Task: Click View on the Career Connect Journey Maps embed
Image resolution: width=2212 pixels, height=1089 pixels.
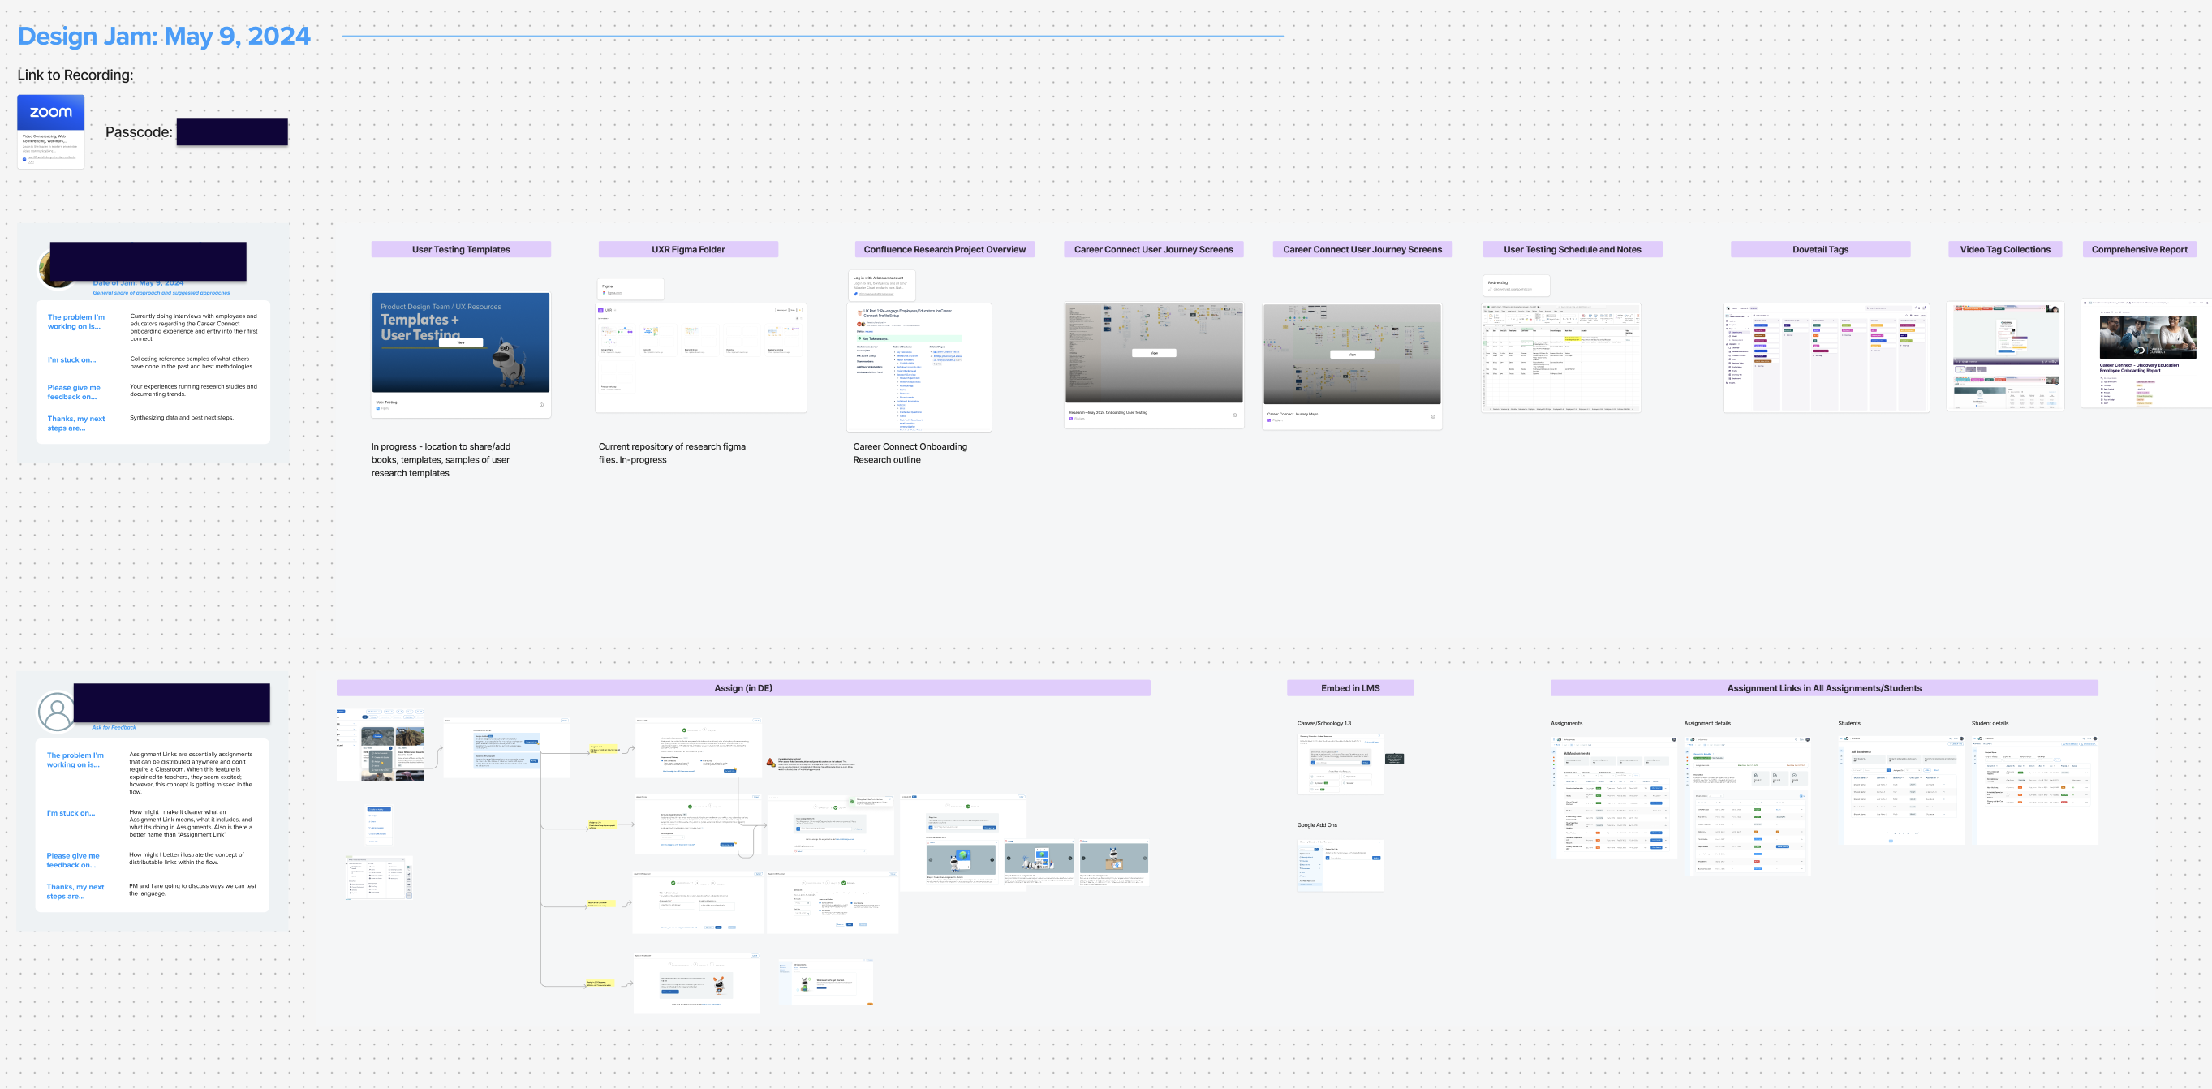Action: pos(1353,355)
